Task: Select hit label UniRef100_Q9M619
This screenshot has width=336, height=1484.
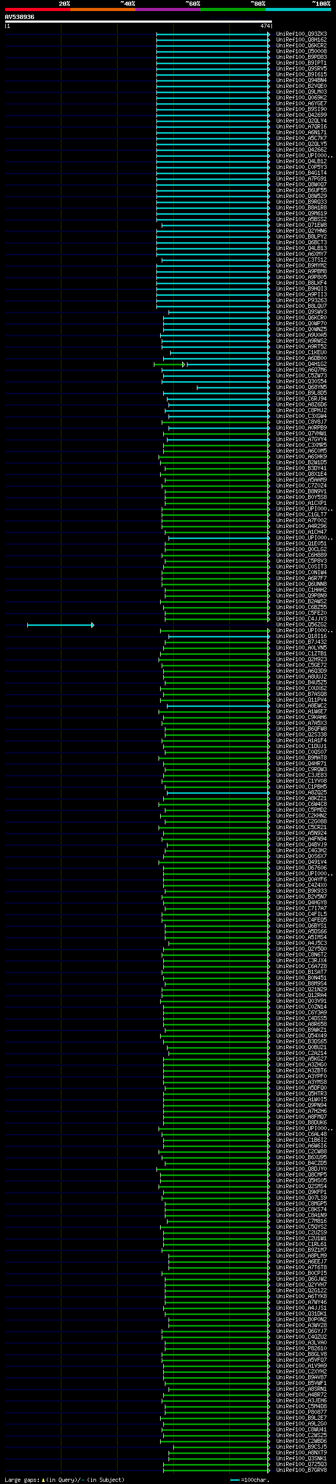Action: [301, 214]
